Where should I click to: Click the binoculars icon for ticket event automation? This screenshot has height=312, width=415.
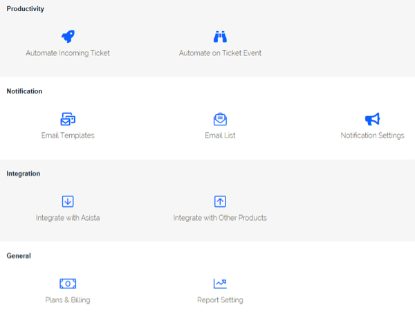tap(220, 37)
